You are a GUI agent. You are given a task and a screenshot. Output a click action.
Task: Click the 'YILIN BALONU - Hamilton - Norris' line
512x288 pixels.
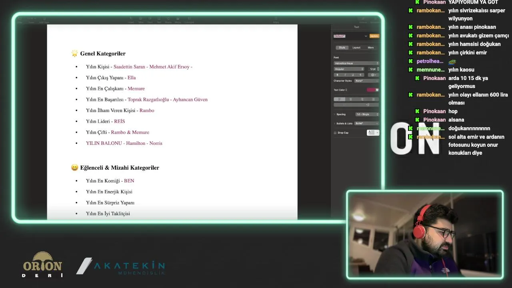[124, 143]
